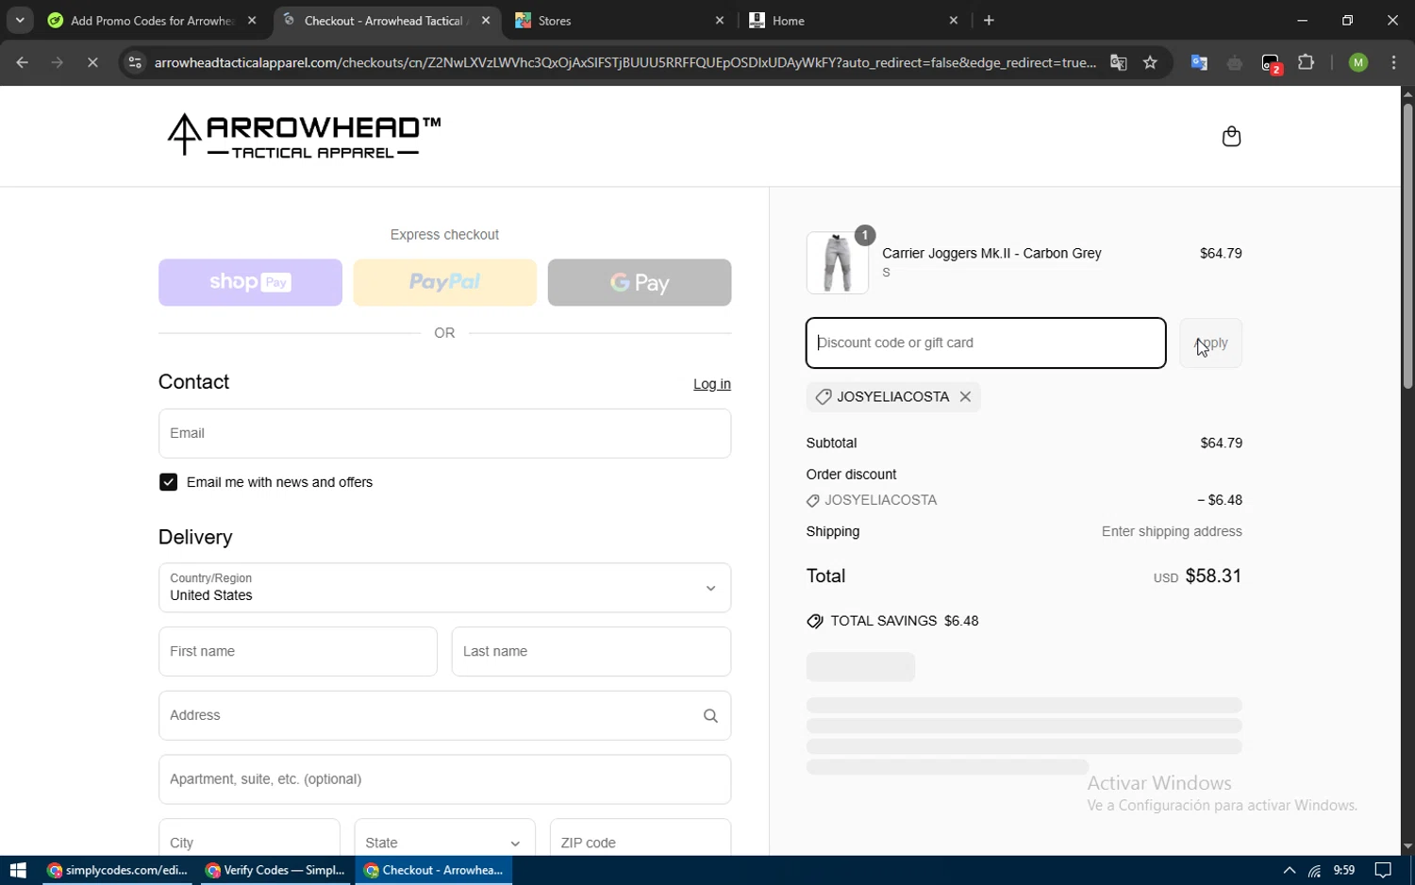The image size is (1415, 885).
Task: Open the Chrome extensions puzzle icon
Action: pos(1307,63)
